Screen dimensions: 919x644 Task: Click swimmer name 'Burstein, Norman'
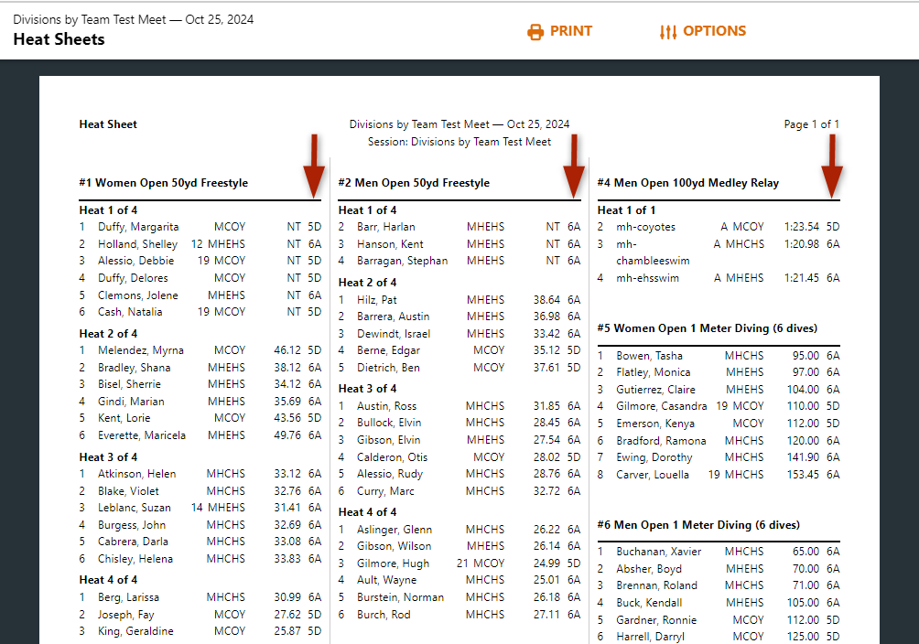point(400,597)
